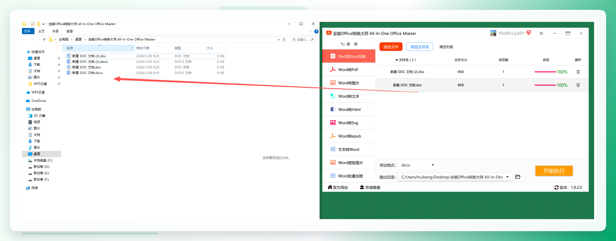Viewport: 616px width, 241px height.
Task: Go up one folder in File Explorer
Action: (44, 40)
